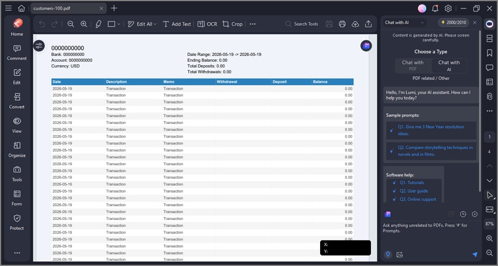498x266 pixels.
Task: Click Add Text tool
Action: pos(177,24)
